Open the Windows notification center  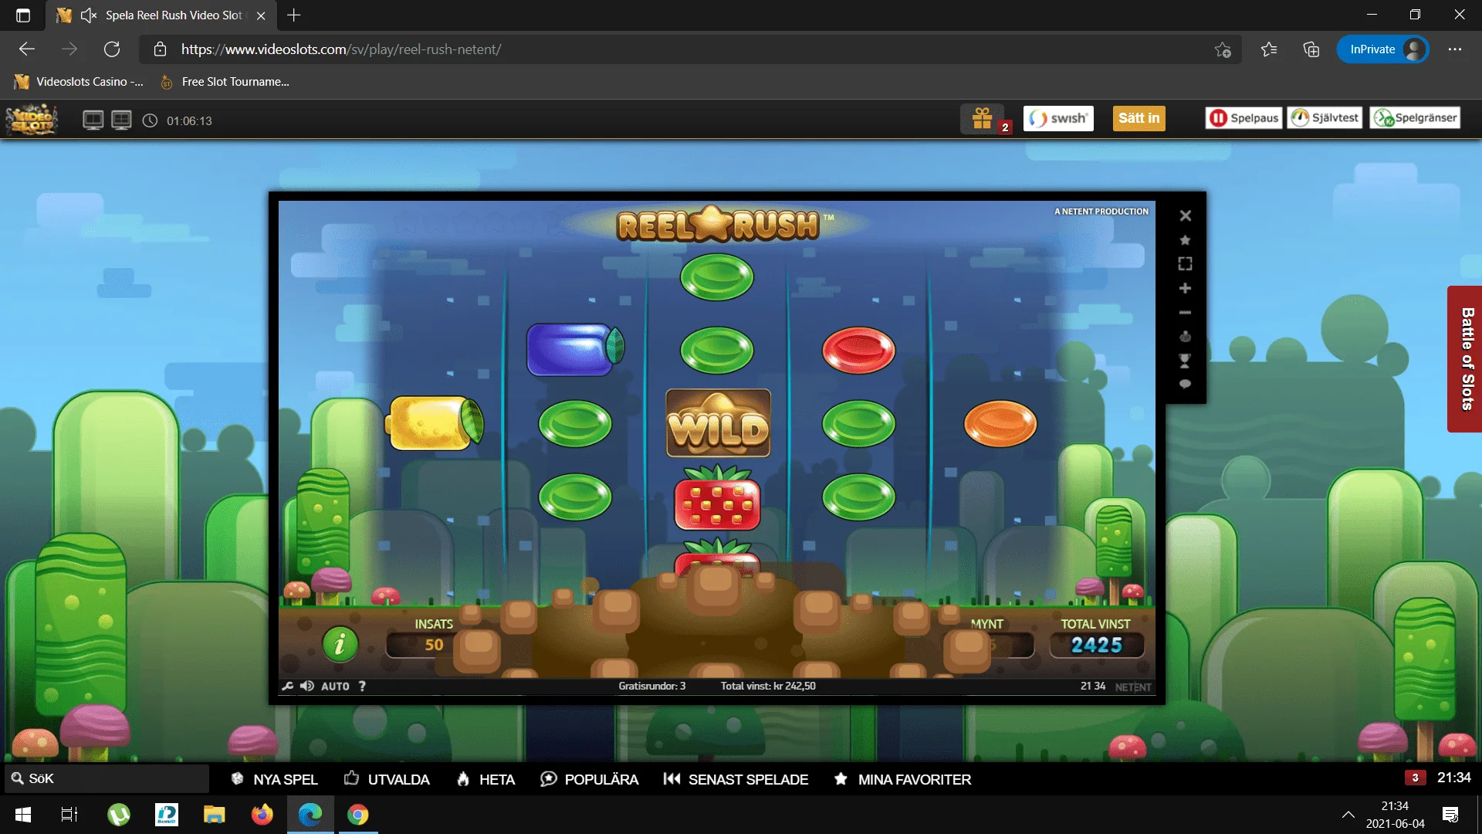point(1450,815)
